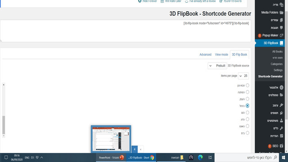This screenshot has height=162, width=288.
Task: Open the notification center icon
Action: [x=6, y=157]
